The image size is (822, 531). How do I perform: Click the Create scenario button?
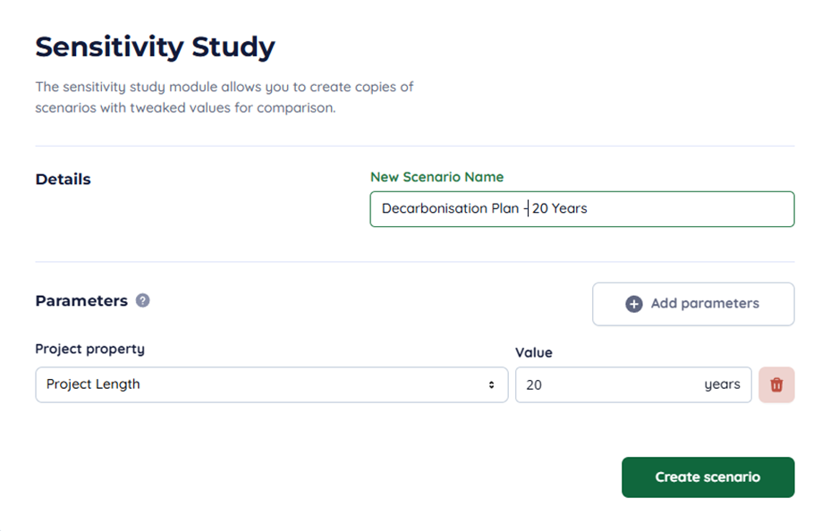pyautogui.click(x=708, y=477)
